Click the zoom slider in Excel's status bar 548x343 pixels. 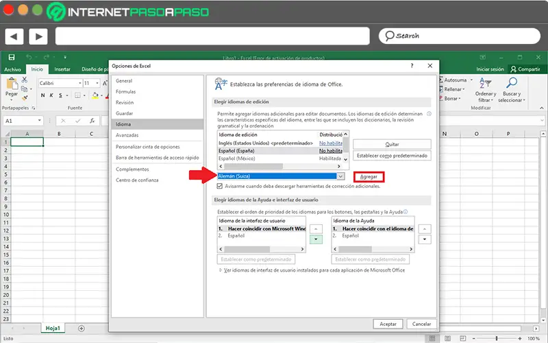(496, 338)
